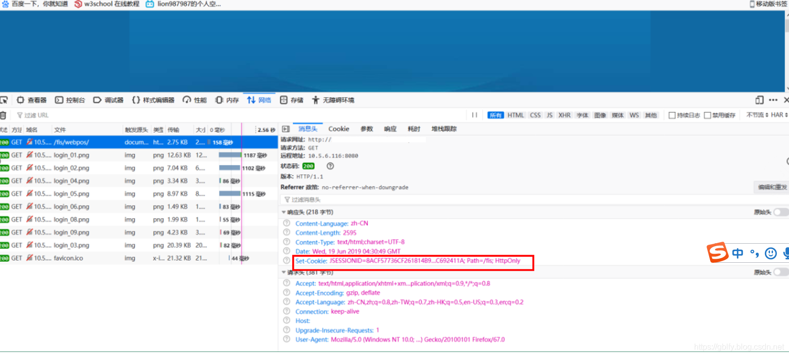Select the favicon.ico request row
789x356 pixels.
click(139, 258)
